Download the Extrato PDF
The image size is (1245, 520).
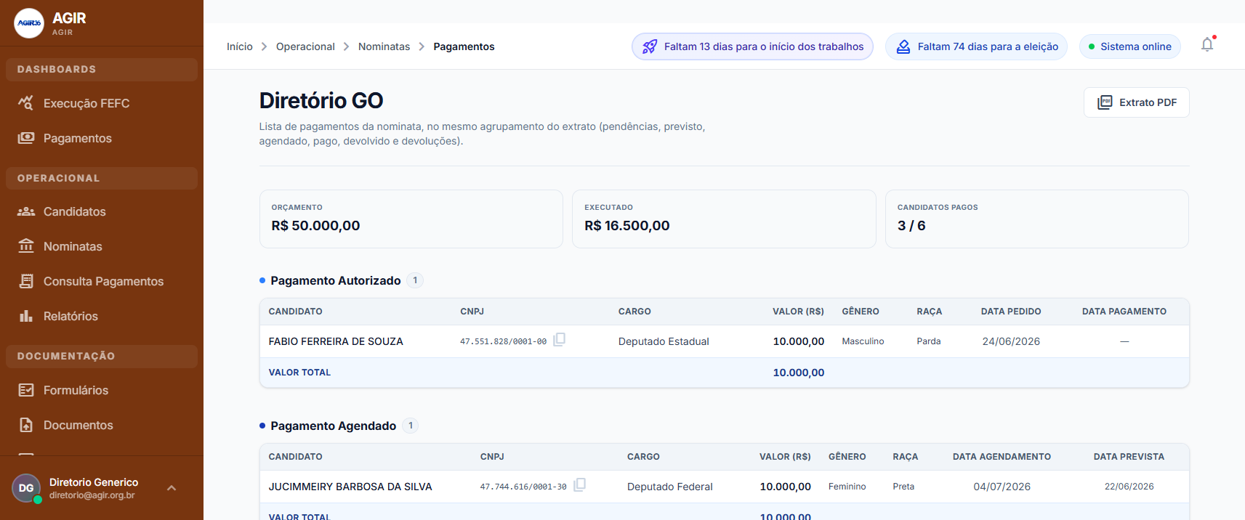pyautogui.click(x=1136, y=102)
